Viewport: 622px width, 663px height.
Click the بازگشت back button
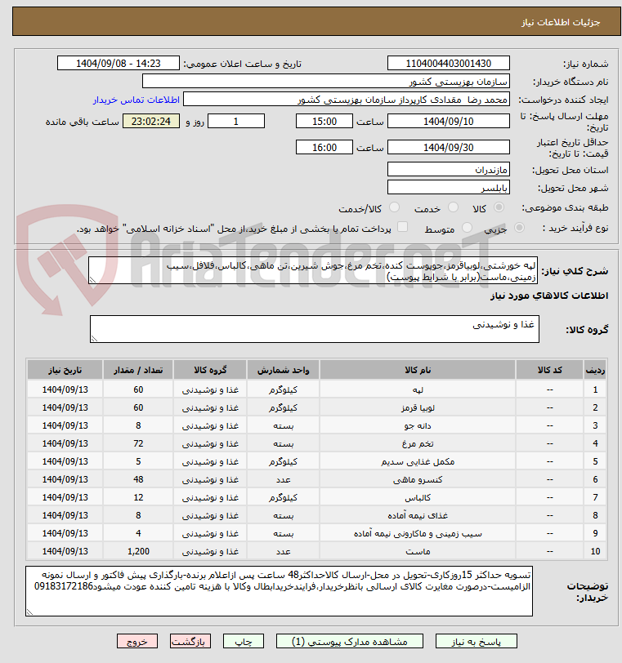[190, 642]
